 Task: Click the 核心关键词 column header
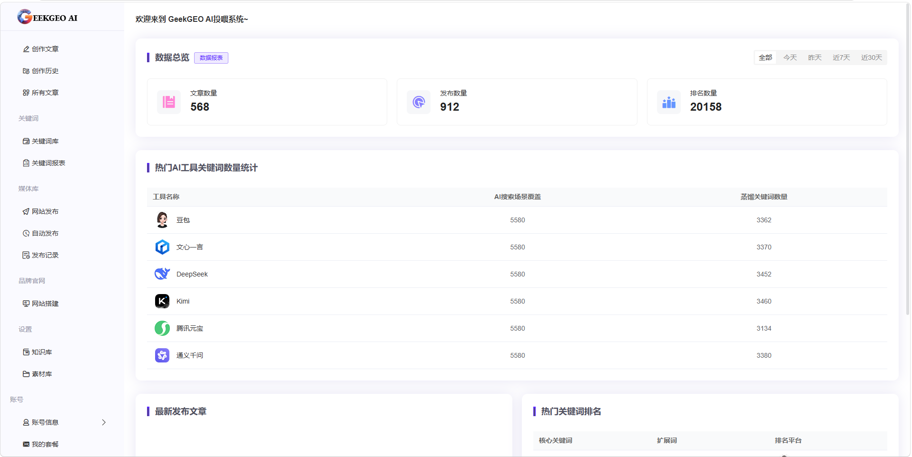[556, 440]
